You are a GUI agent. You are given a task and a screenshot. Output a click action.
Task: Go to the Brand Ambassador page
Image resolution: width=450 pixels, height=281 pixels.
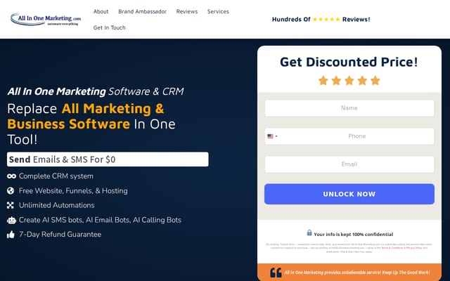pyautogui.click(x=142, y=11)
